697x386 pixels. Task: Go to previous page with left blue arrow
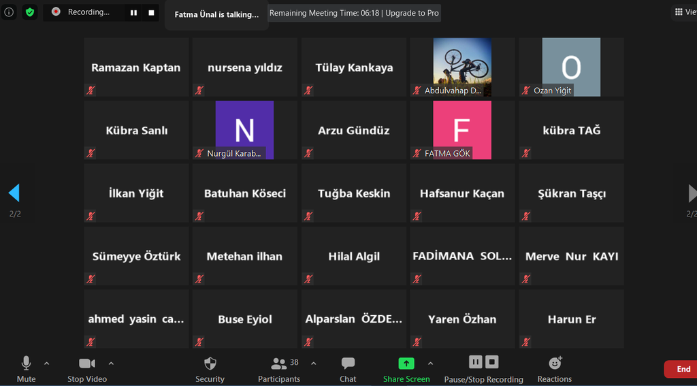(x=14, y=193)
